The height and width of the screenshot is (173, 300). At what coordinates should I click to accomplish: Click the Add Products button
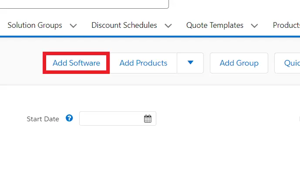point(143,63)
